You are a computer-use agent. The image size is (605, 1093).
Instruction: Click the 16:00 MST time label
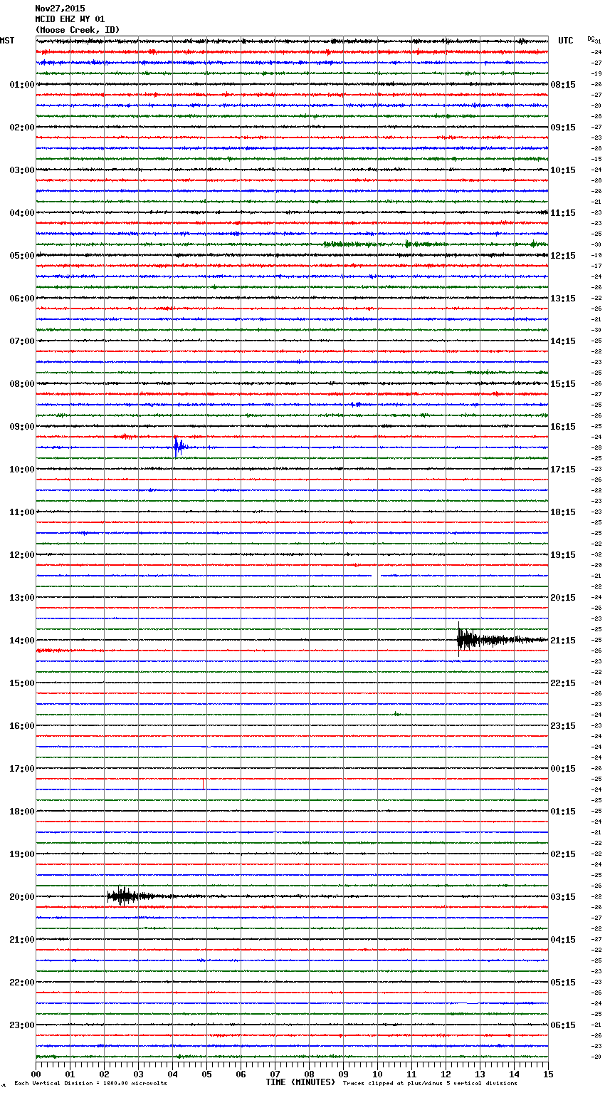pos(22,726)
